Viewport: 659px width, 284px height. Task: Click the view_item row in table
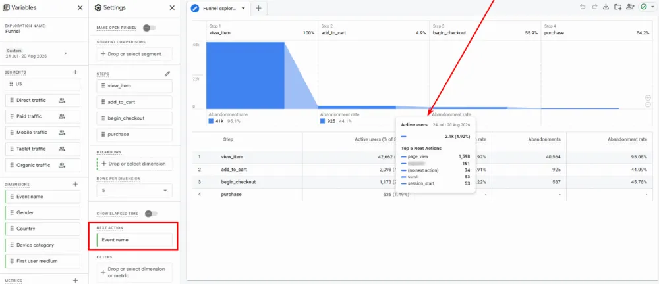(x=424, y=157)
